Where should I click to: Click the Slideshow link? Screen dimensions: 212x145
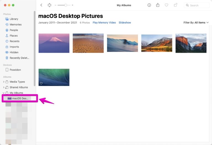(125, 23)
